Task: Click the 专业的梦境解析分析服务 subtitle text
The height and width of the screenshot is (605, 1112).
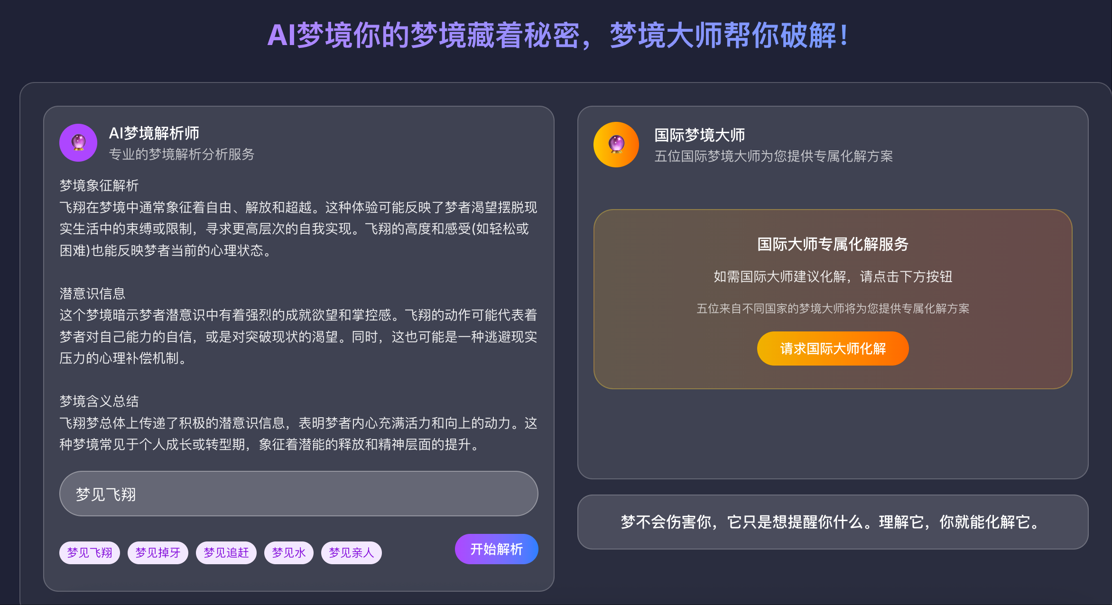Action: tap(182, 154)
